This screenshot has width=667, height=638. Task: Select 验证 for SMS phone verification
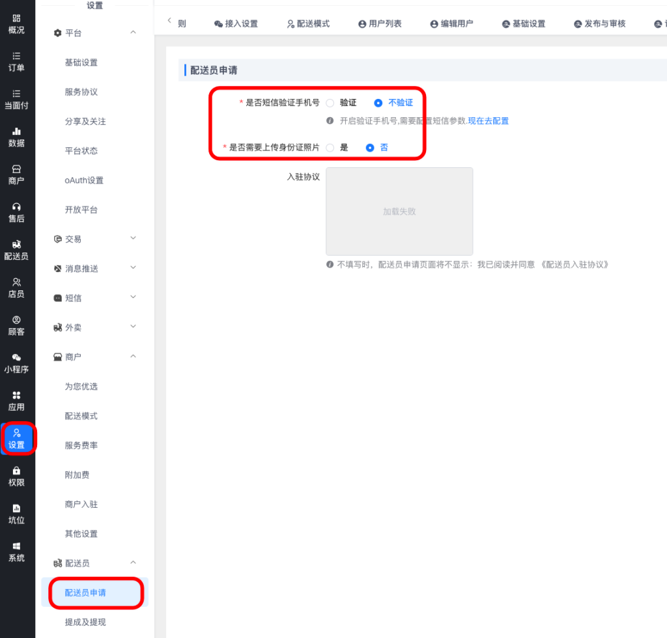click(x=330, y=103)
